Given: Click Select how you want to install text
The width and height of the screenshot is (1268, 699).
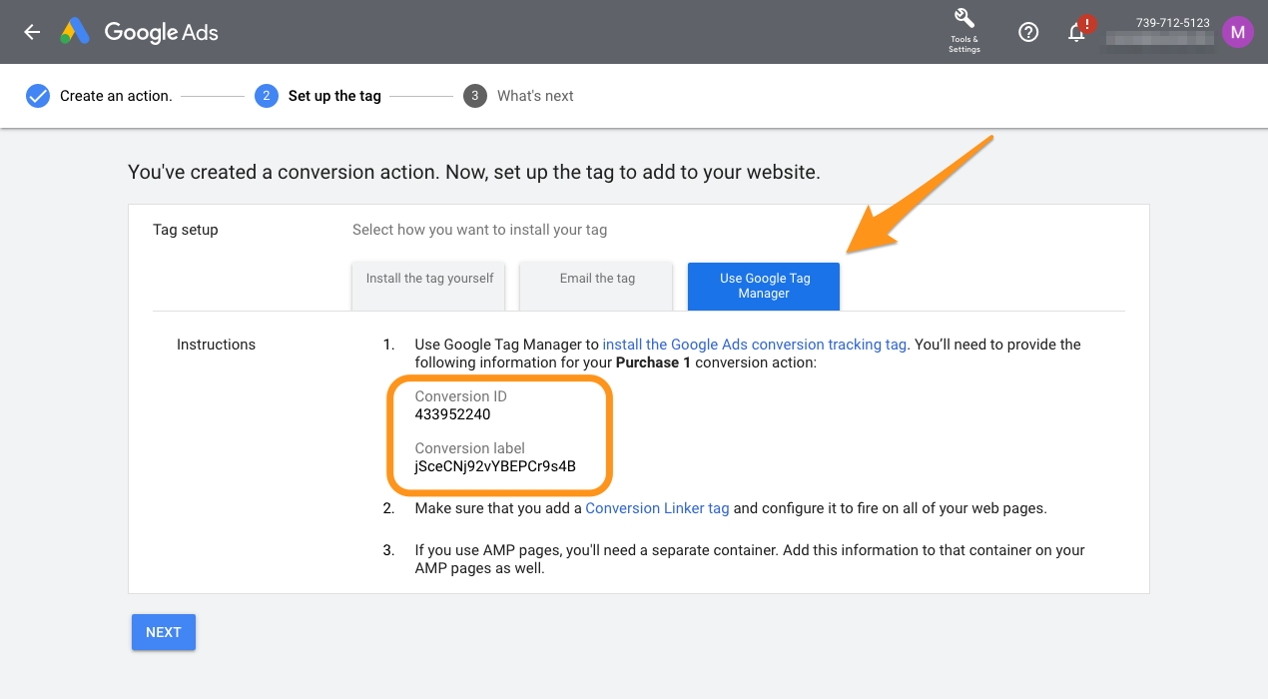Looking at the screenshot, I should (479, 230).
